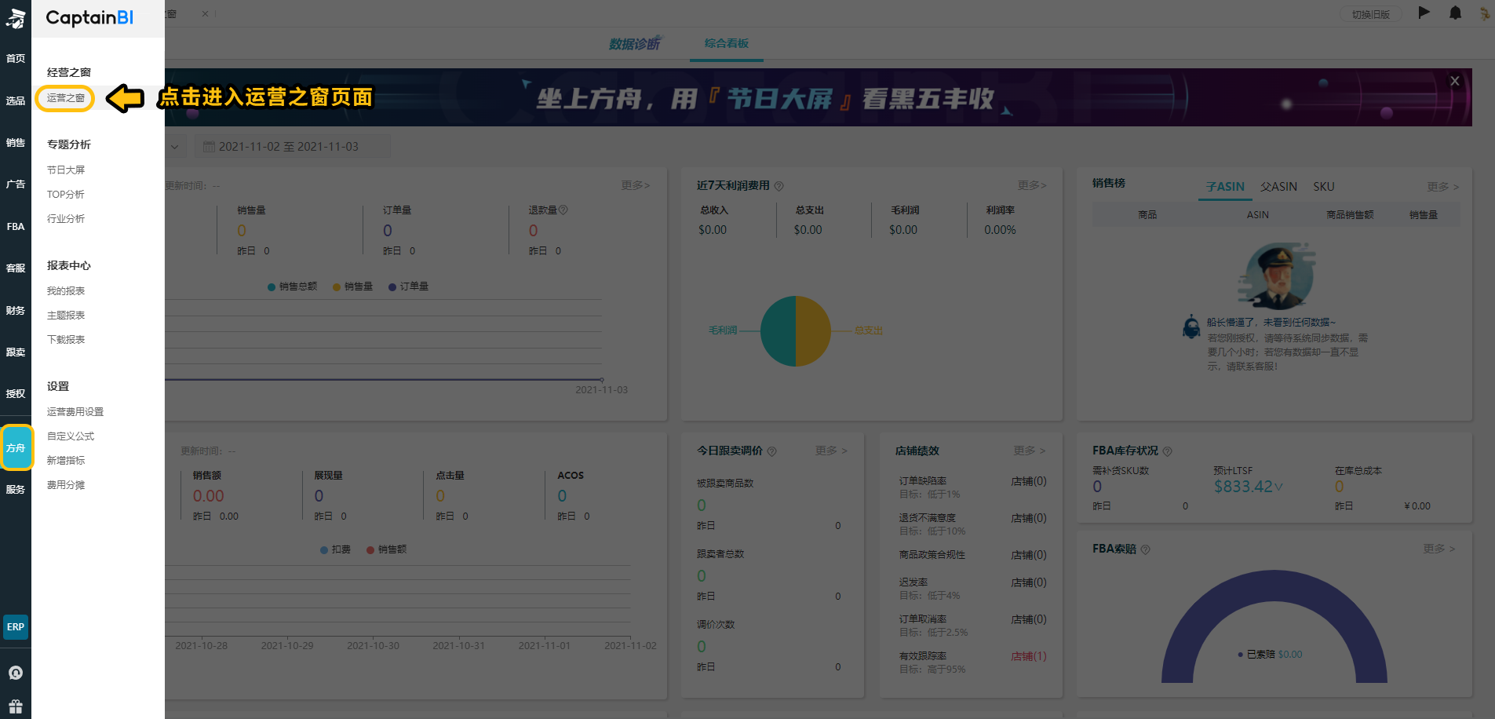Close the open page tab
Image resolution: width=1495 pixels, height=719 pixels.
coord(205,13)
